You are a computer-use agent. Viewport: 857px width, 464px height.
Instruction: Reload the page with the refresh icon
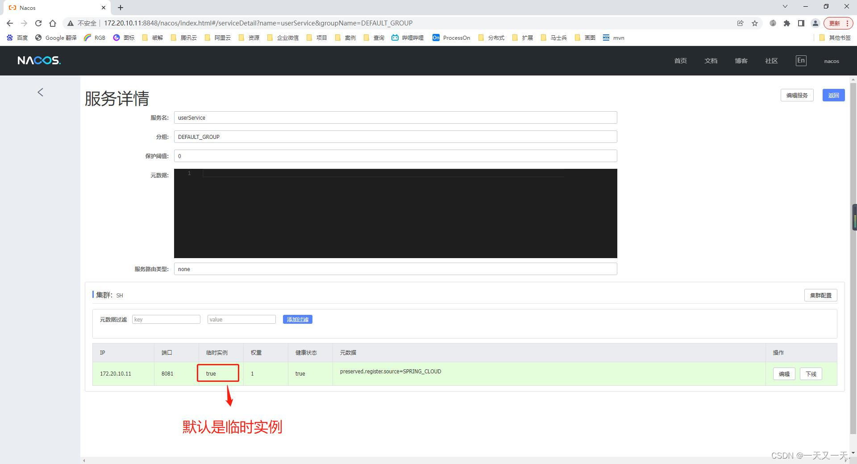[38, 23]
